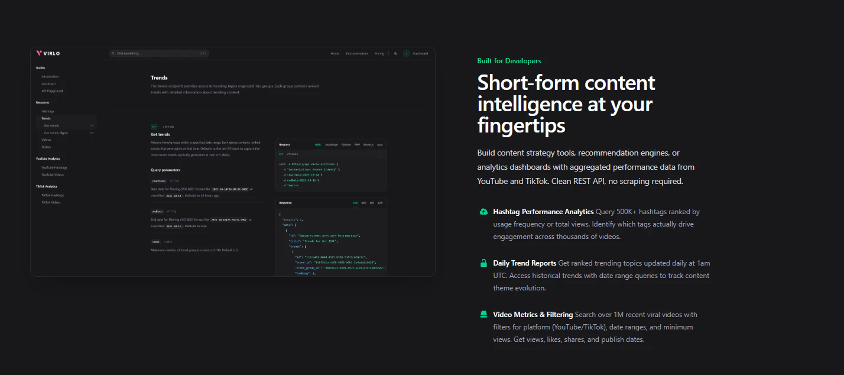Screen dimensions: 844x375
Task: Expand the Get trends digest endpoint
Action: click(56, 132)
